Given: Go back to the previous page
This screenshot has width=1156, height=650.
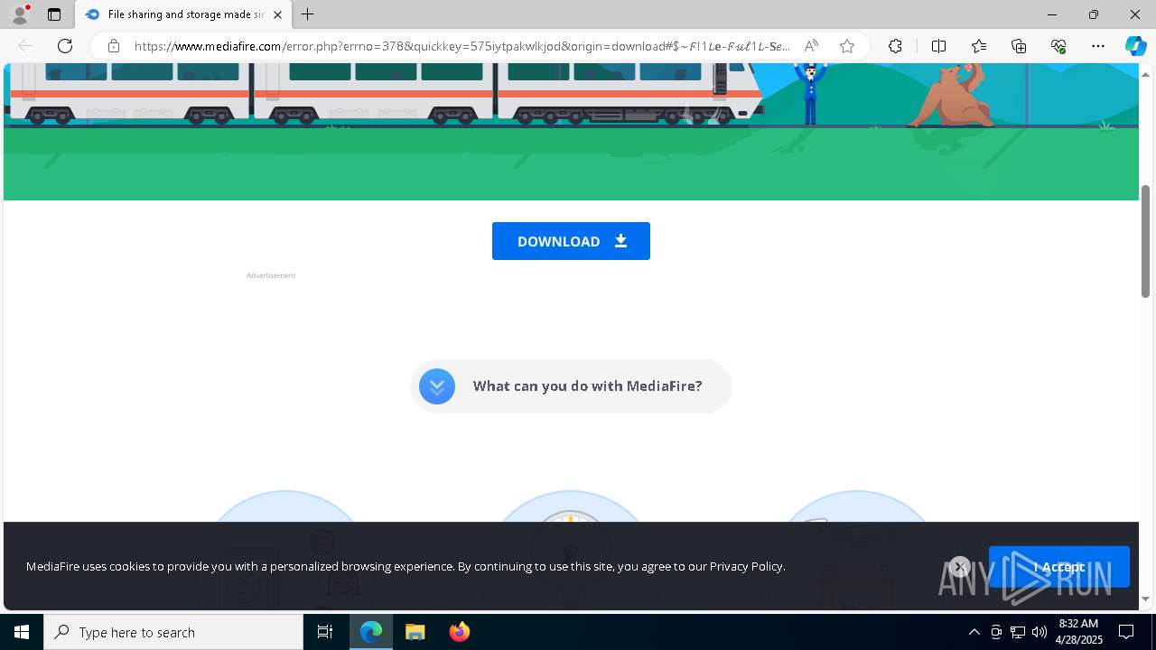Looking at the screenshot, I should tap(25, 46).
